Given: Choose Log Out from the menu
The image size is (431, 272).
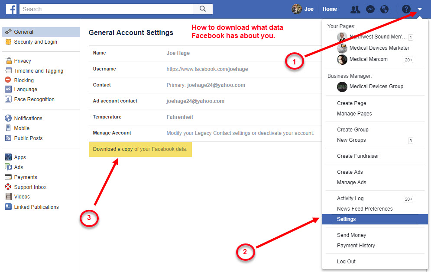Looking at the screenshot, I should coord(346,261).
